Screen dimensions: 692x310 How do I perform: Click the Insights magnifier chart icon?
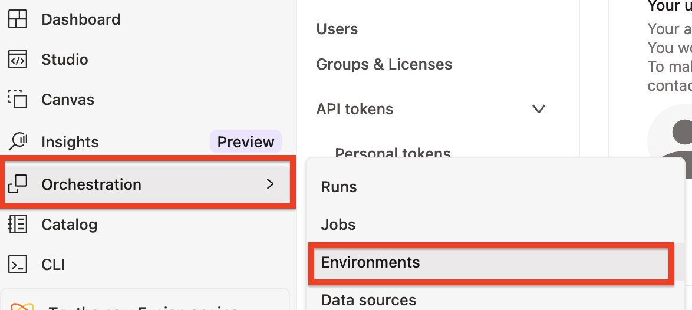pos(18,141)
